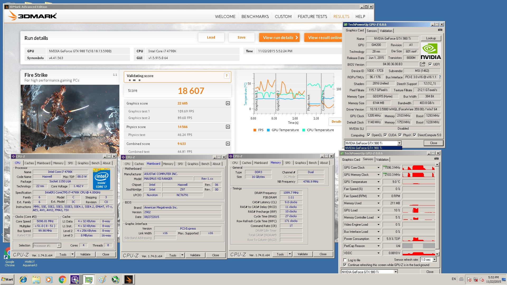
Task: Open the GPU Core Clock sensor dropdown
Action: point(378,168)
